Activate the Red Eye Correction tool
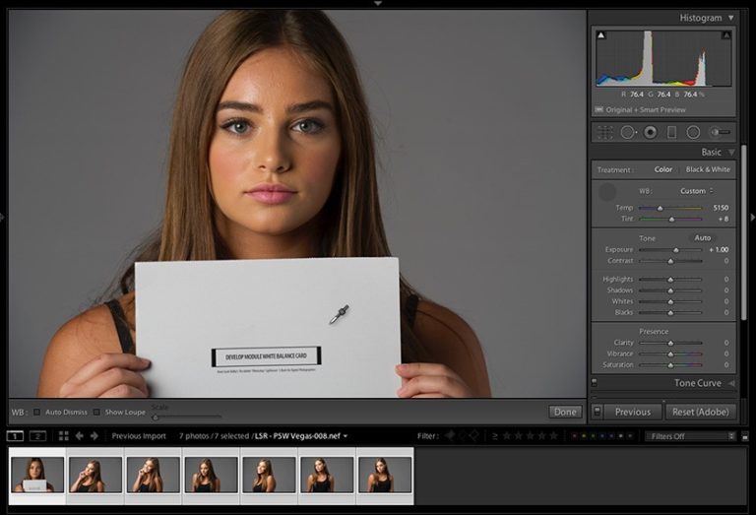 650,132
